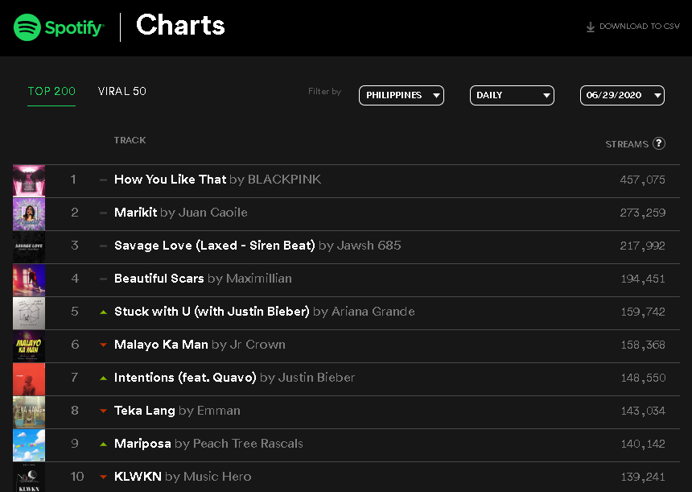Open the streams help question mark
692x492 pixels.
pos(658,143)
